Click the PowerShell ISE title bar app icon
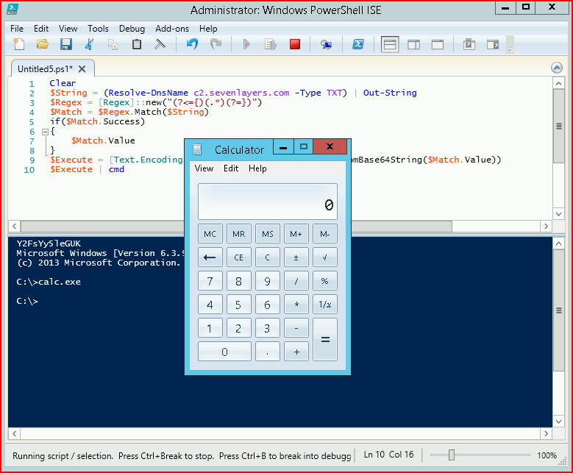This screenshot has height=473, width=573. pyautogui.click(x=13, y=10)
